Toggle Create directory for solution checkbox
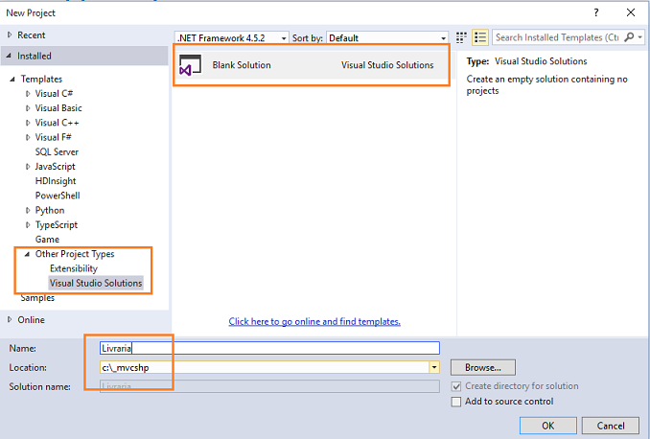 [x=456, y=386]
